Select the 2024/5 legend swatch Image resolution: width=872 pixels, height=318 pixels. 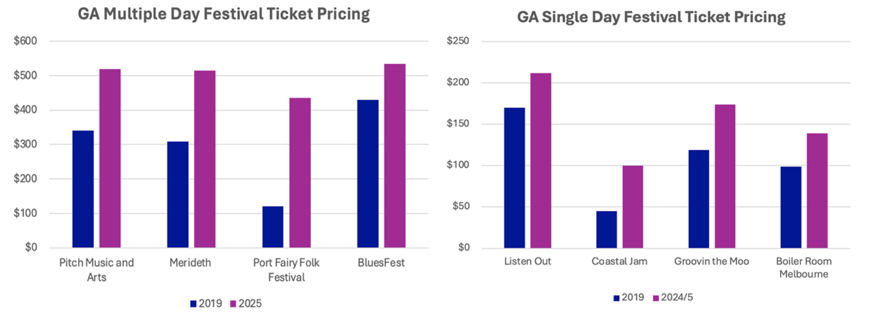click(656, 298)
